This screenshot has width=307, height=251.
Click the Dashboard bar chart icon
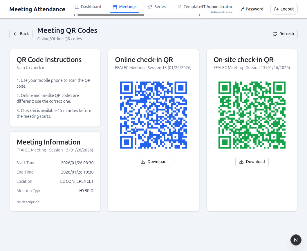pyautogui.click(x=77, y=7)
